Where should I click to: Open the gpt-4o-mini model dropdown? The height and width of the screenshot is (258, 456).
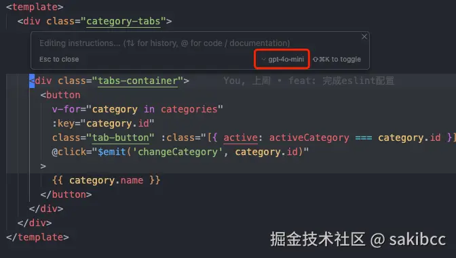click(282, 59)
